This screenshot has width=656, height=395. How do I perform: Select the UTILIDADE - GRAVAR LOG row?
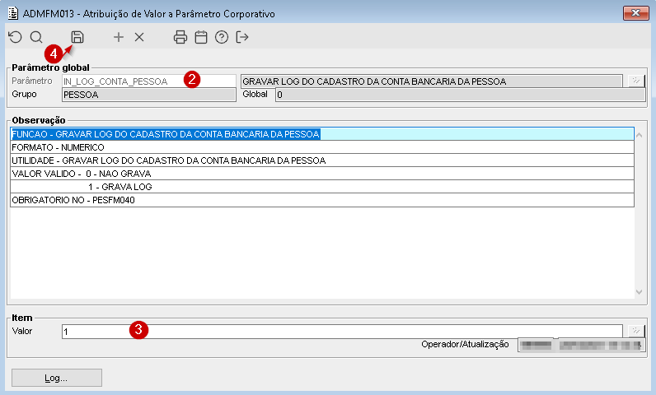click(x=322, y=160)
